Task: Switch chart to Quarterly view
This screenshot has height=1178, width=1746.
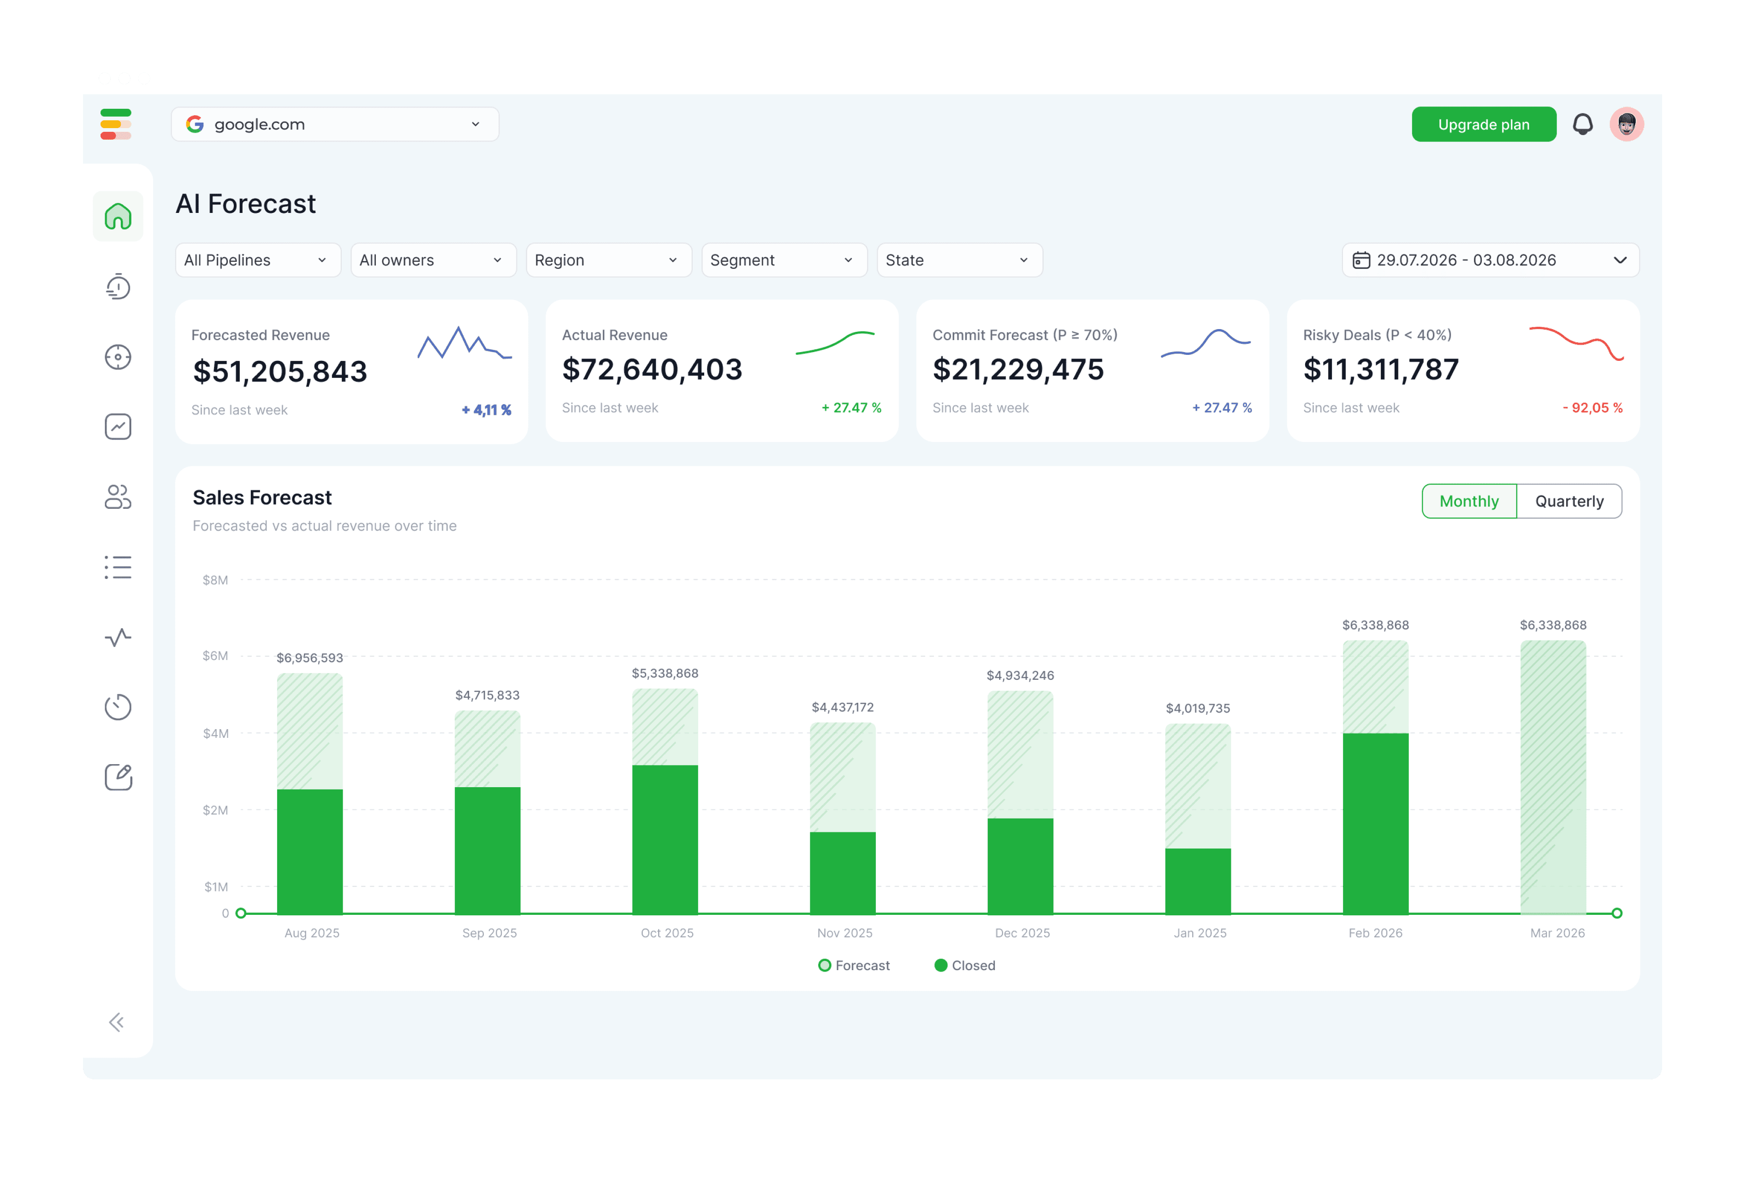Action: click(x=1569, y=501)
